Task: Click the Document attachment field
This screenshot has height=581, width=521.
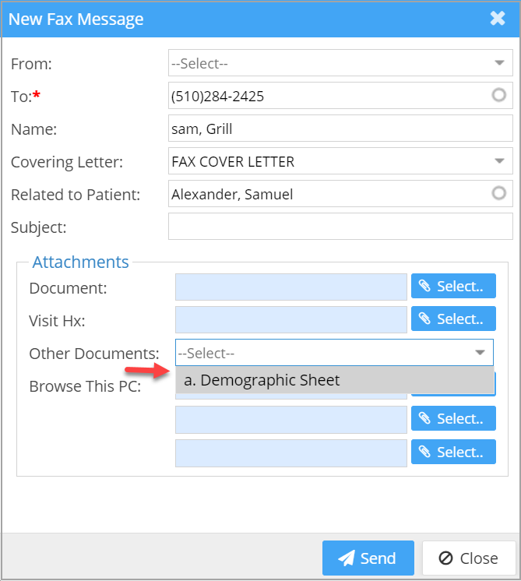Action: pyautogui.click(x=291, y=287)
